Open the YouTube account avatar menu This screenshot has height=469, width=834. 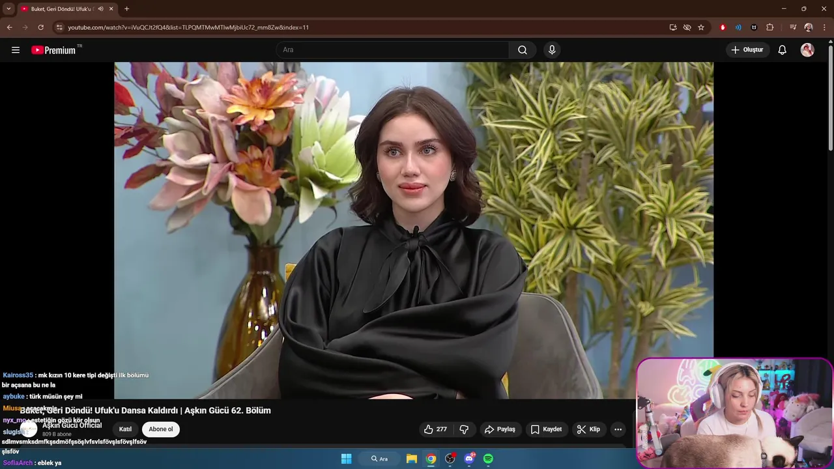tap(807, 50)
